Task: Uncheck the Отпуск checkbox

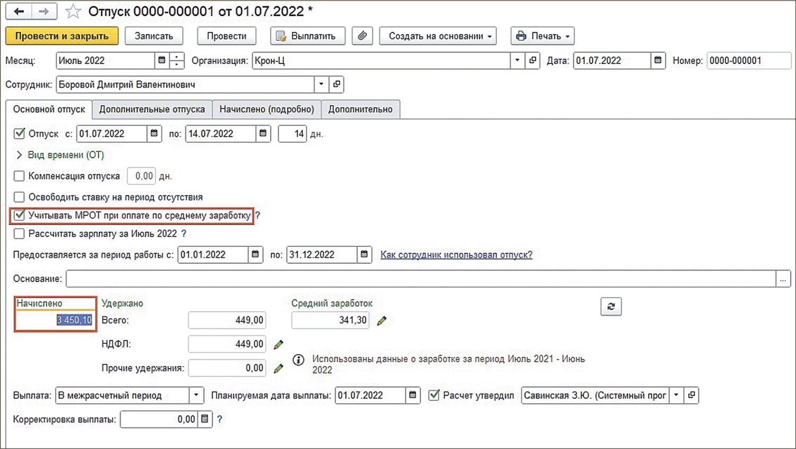Action: [19, 134]
